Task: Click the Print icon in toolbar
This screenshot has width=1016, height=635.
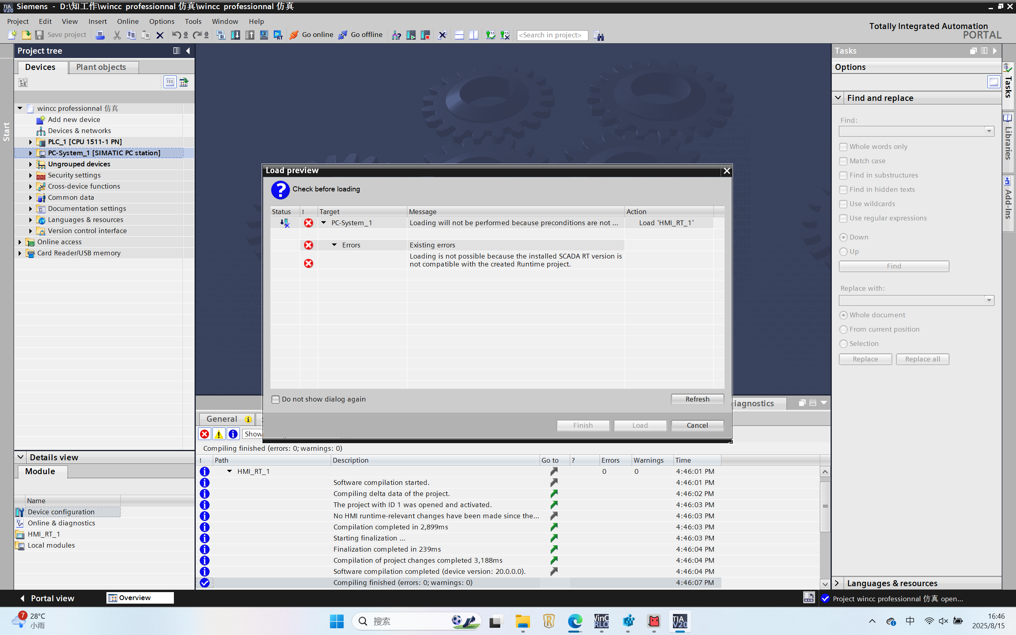Action: click(x=100, y=35)
